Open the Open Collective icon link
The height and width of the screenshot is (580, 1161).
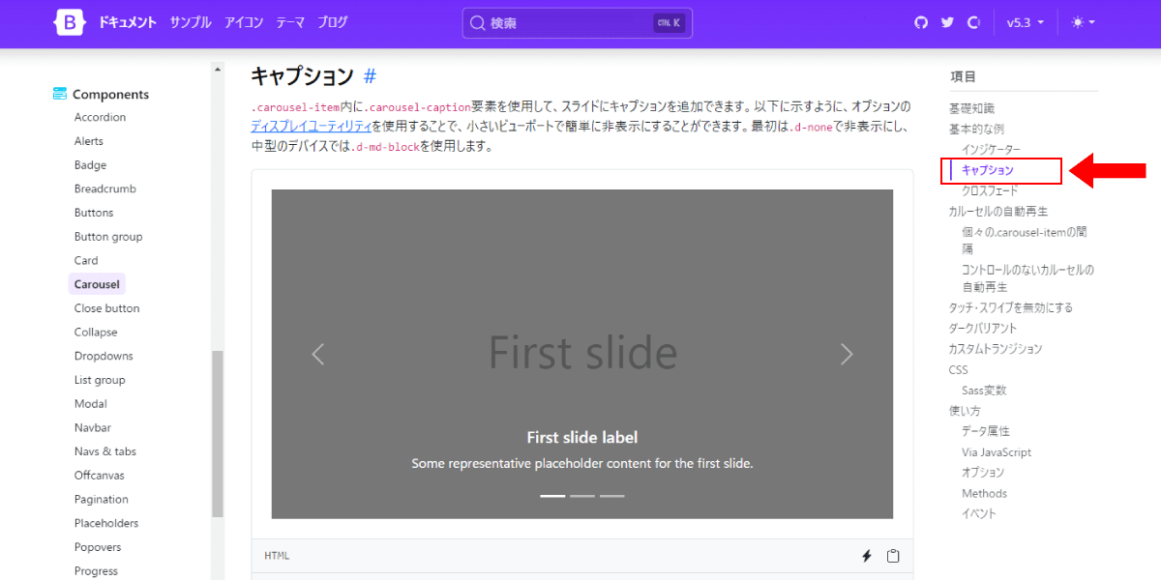(973, 22)
